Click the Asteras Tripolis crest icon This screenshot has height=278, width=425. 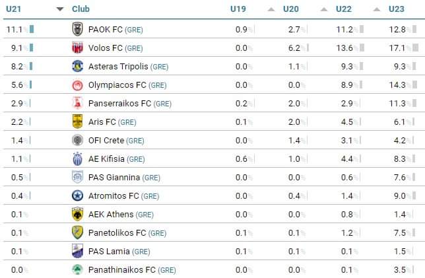pos(77,67)
